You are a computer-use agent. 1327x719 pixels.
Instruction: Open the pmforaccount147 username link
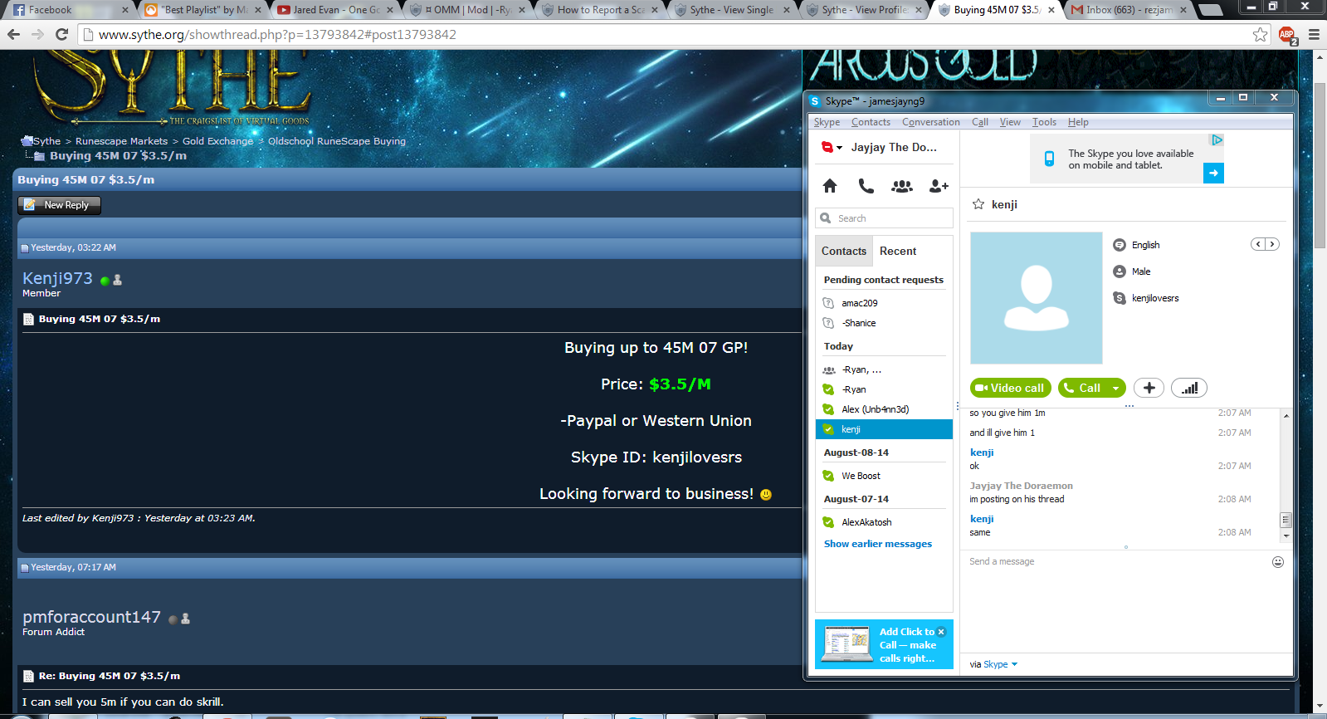click(x=91, y=617)
